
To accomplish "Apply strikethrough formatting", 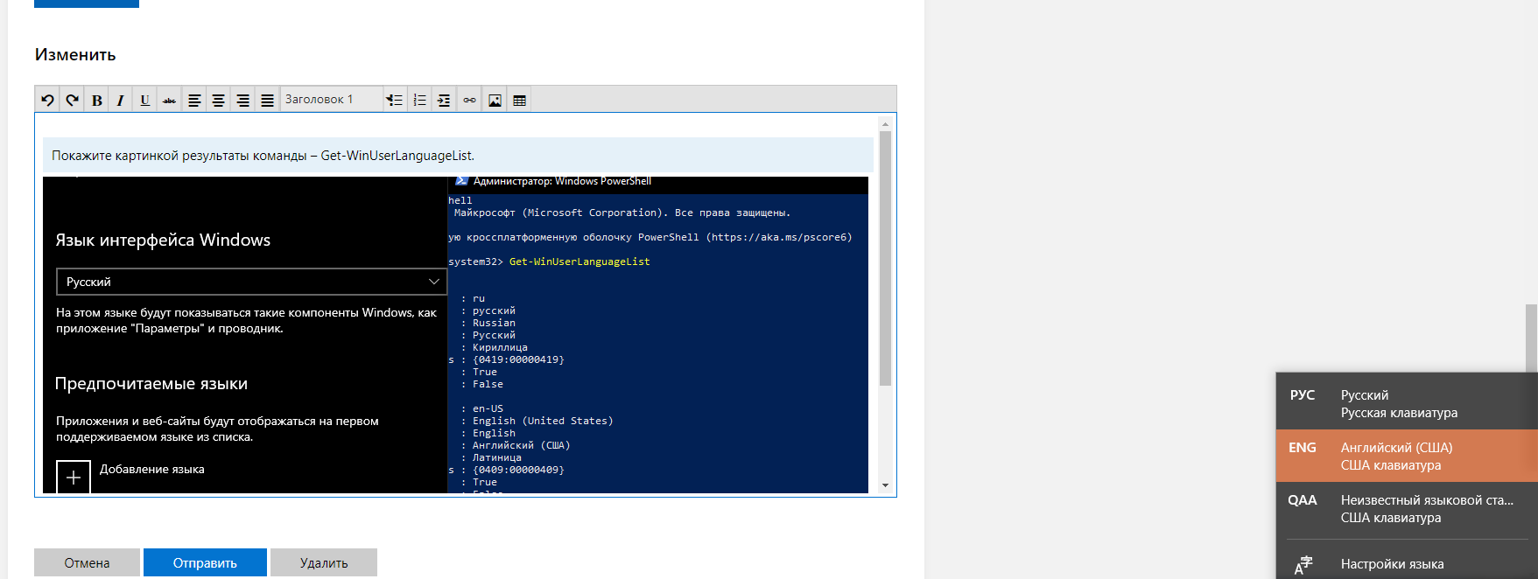I will pyautogui.click(x=170, y=100).
